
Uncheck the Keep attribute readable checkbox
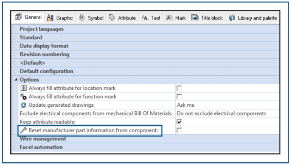tap(179, 122)
